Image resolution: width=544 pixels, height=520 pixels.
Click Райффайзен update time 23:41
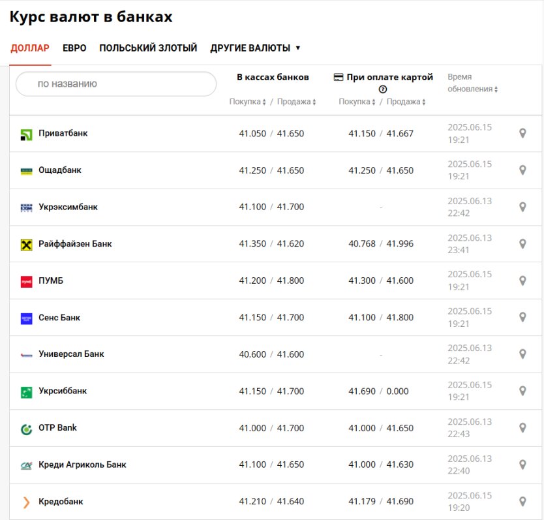click(459, 250)
